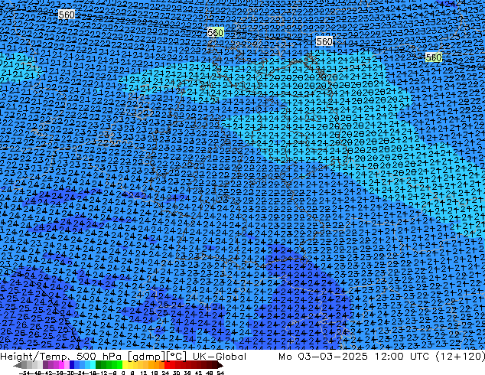Image resolution: width=485 pixels, height=375 pixels.
Task: Click the white 560 label right of center
Action: pos(324,41)
